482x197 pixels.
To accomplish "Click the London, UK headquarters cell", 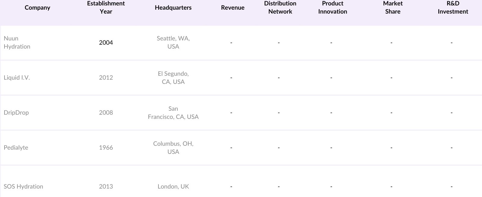I will [173, 186].
